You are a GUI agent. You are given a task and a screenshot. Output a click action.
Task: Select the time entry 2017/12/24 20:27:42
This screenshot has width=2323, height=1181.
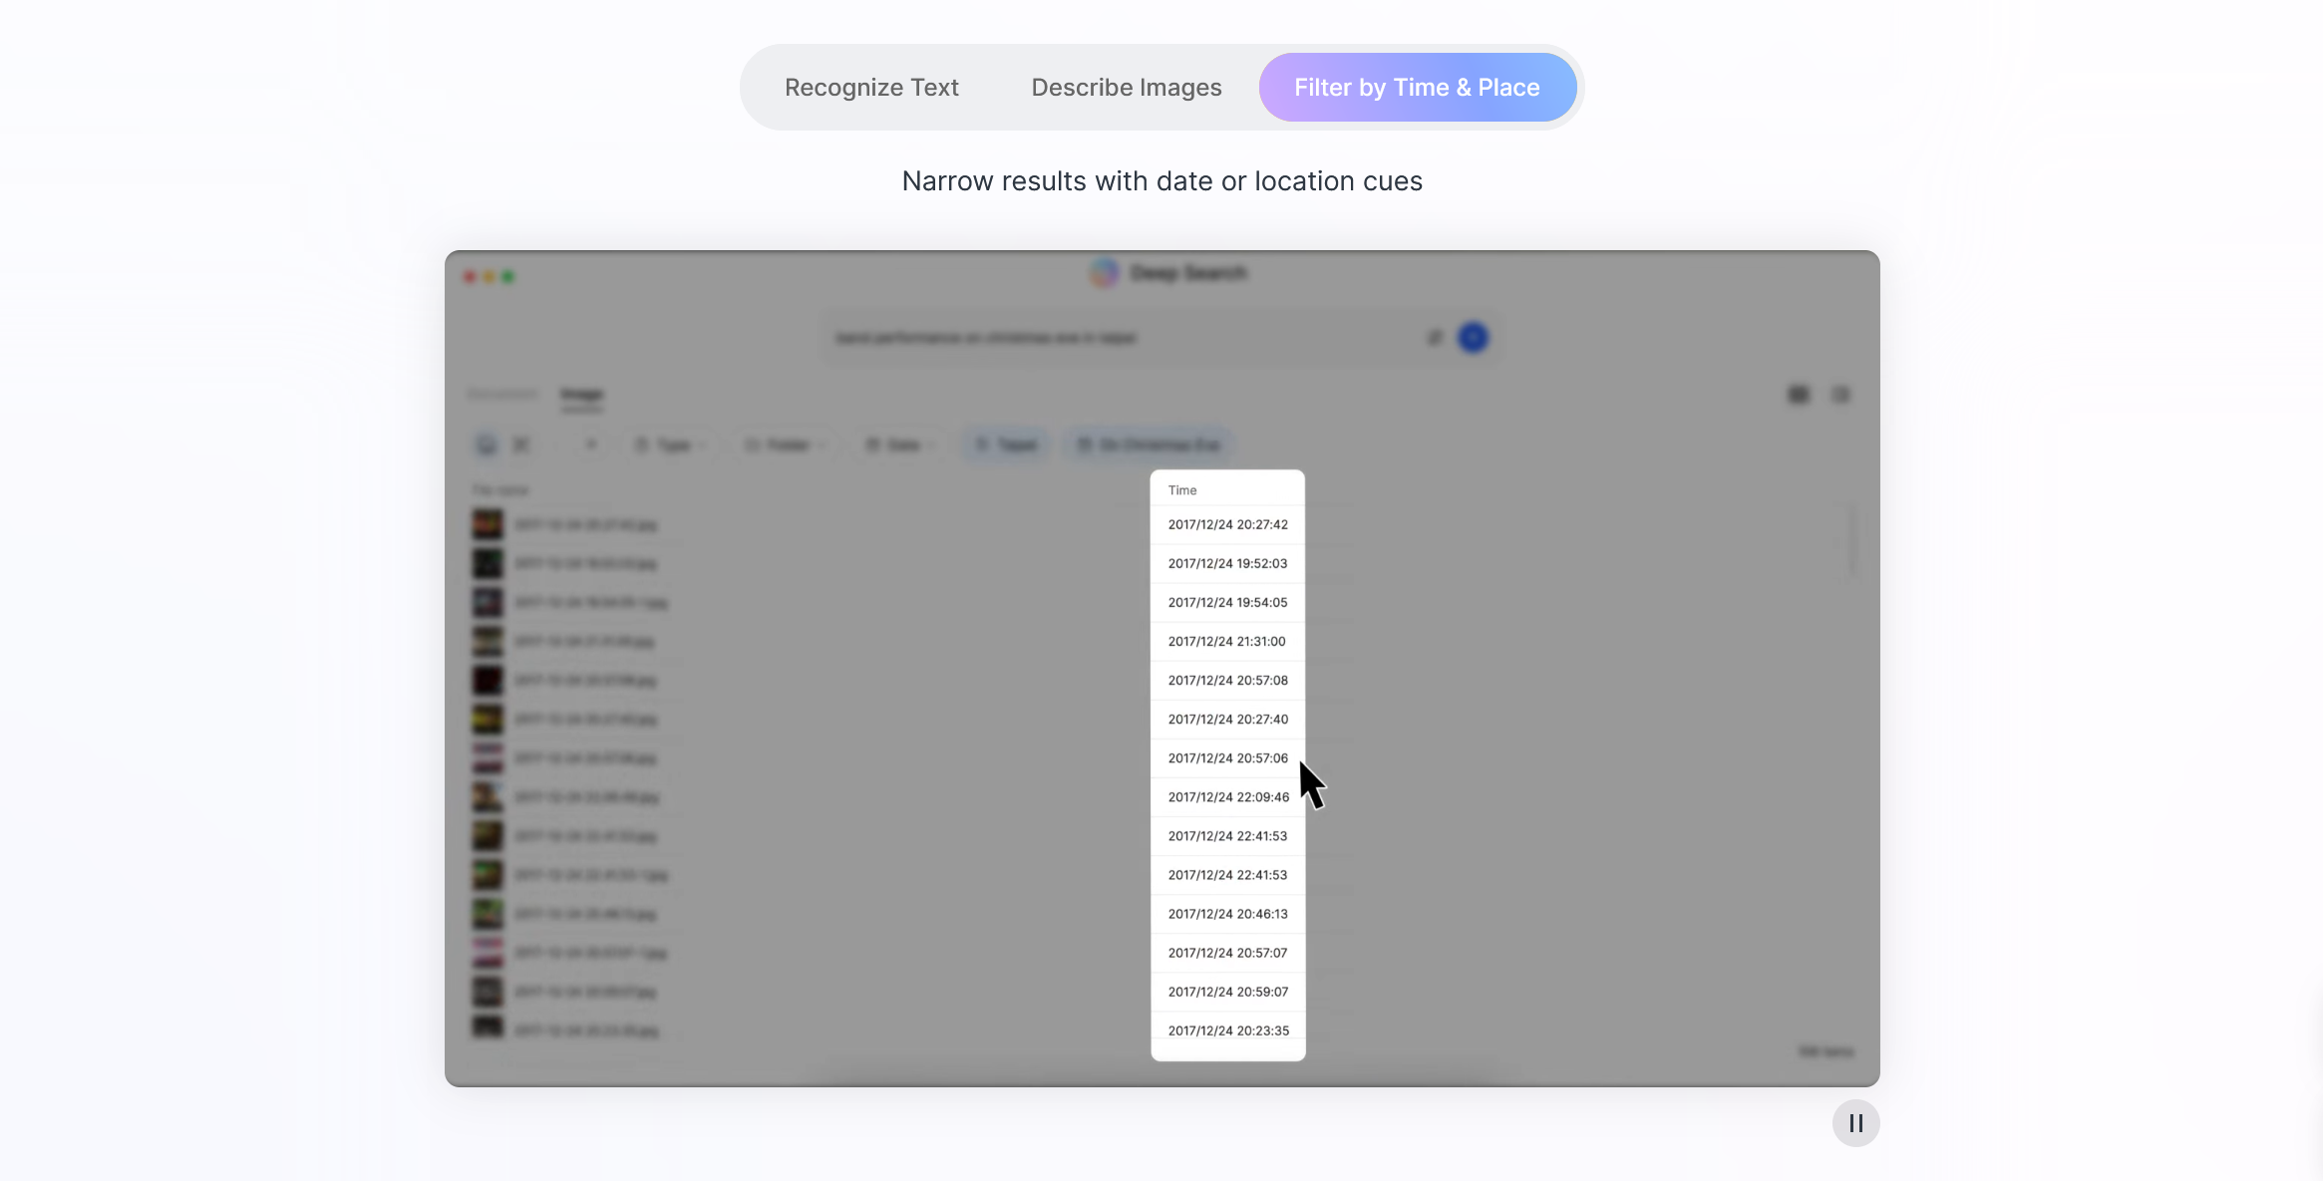pyautogui.click(x=1227, y=524)
